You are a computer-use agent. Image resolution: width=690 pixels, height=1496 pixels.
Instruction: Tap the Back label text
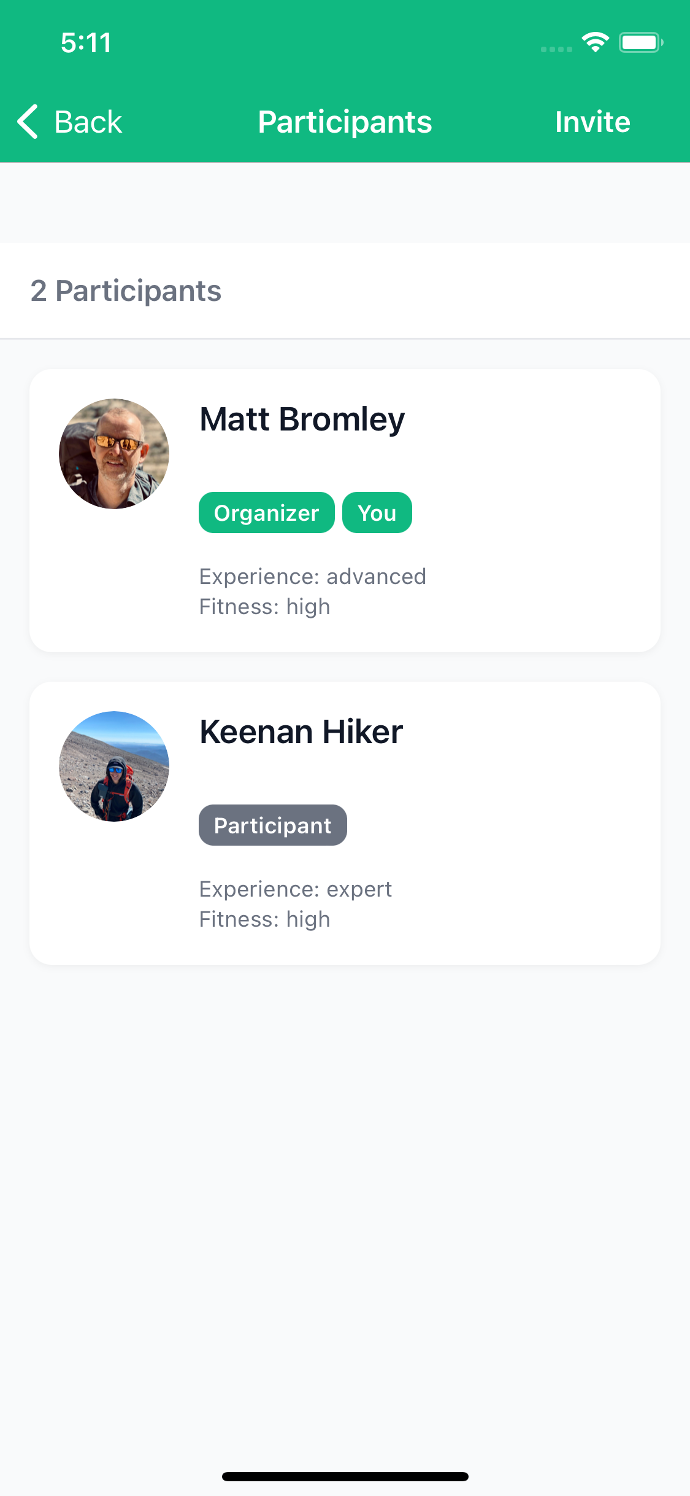tap(88, 122)
